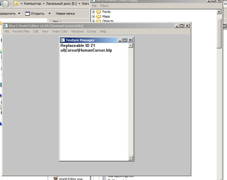The height and width of the screenshot is (180, 227).
Task: Click the World Editor.exe file icon
Action: 56,179
